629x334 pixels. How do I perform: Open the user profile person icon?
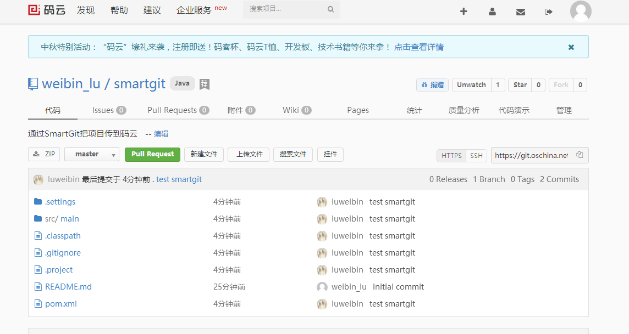(x=492, y=12)
